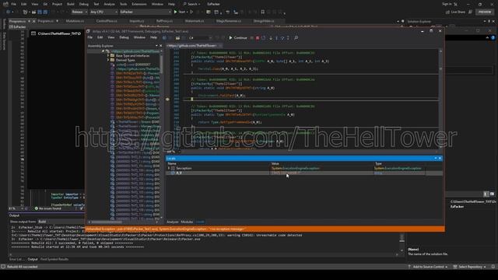
Task: Open the Find Symbol Results tab
Action: click(x=54, y=259)
